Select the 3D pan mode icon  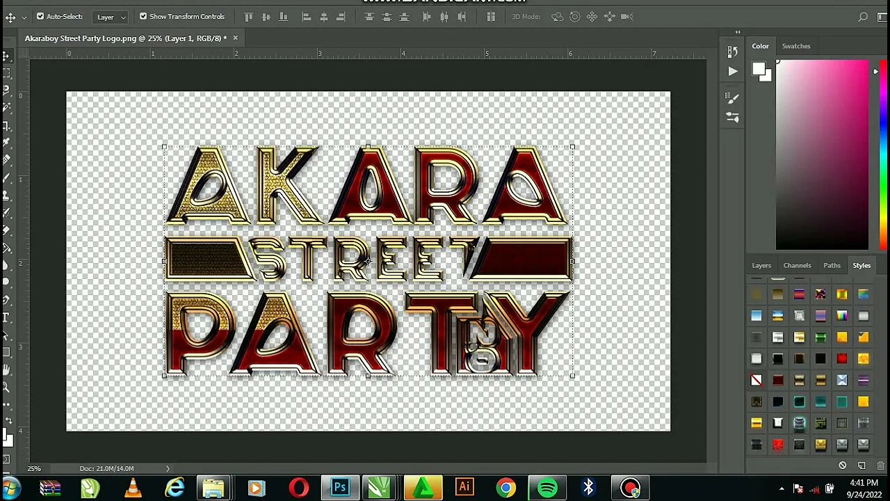click(592, 17)
